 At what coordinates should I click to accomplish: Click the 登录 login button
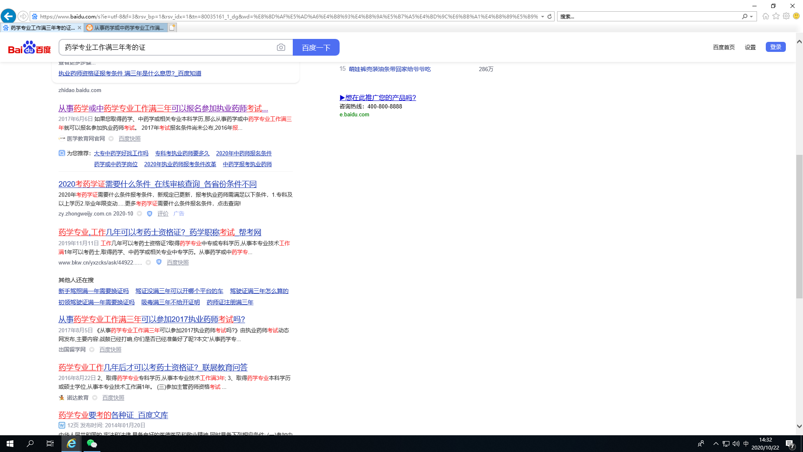pyautogui.click(x=775, y=47)
